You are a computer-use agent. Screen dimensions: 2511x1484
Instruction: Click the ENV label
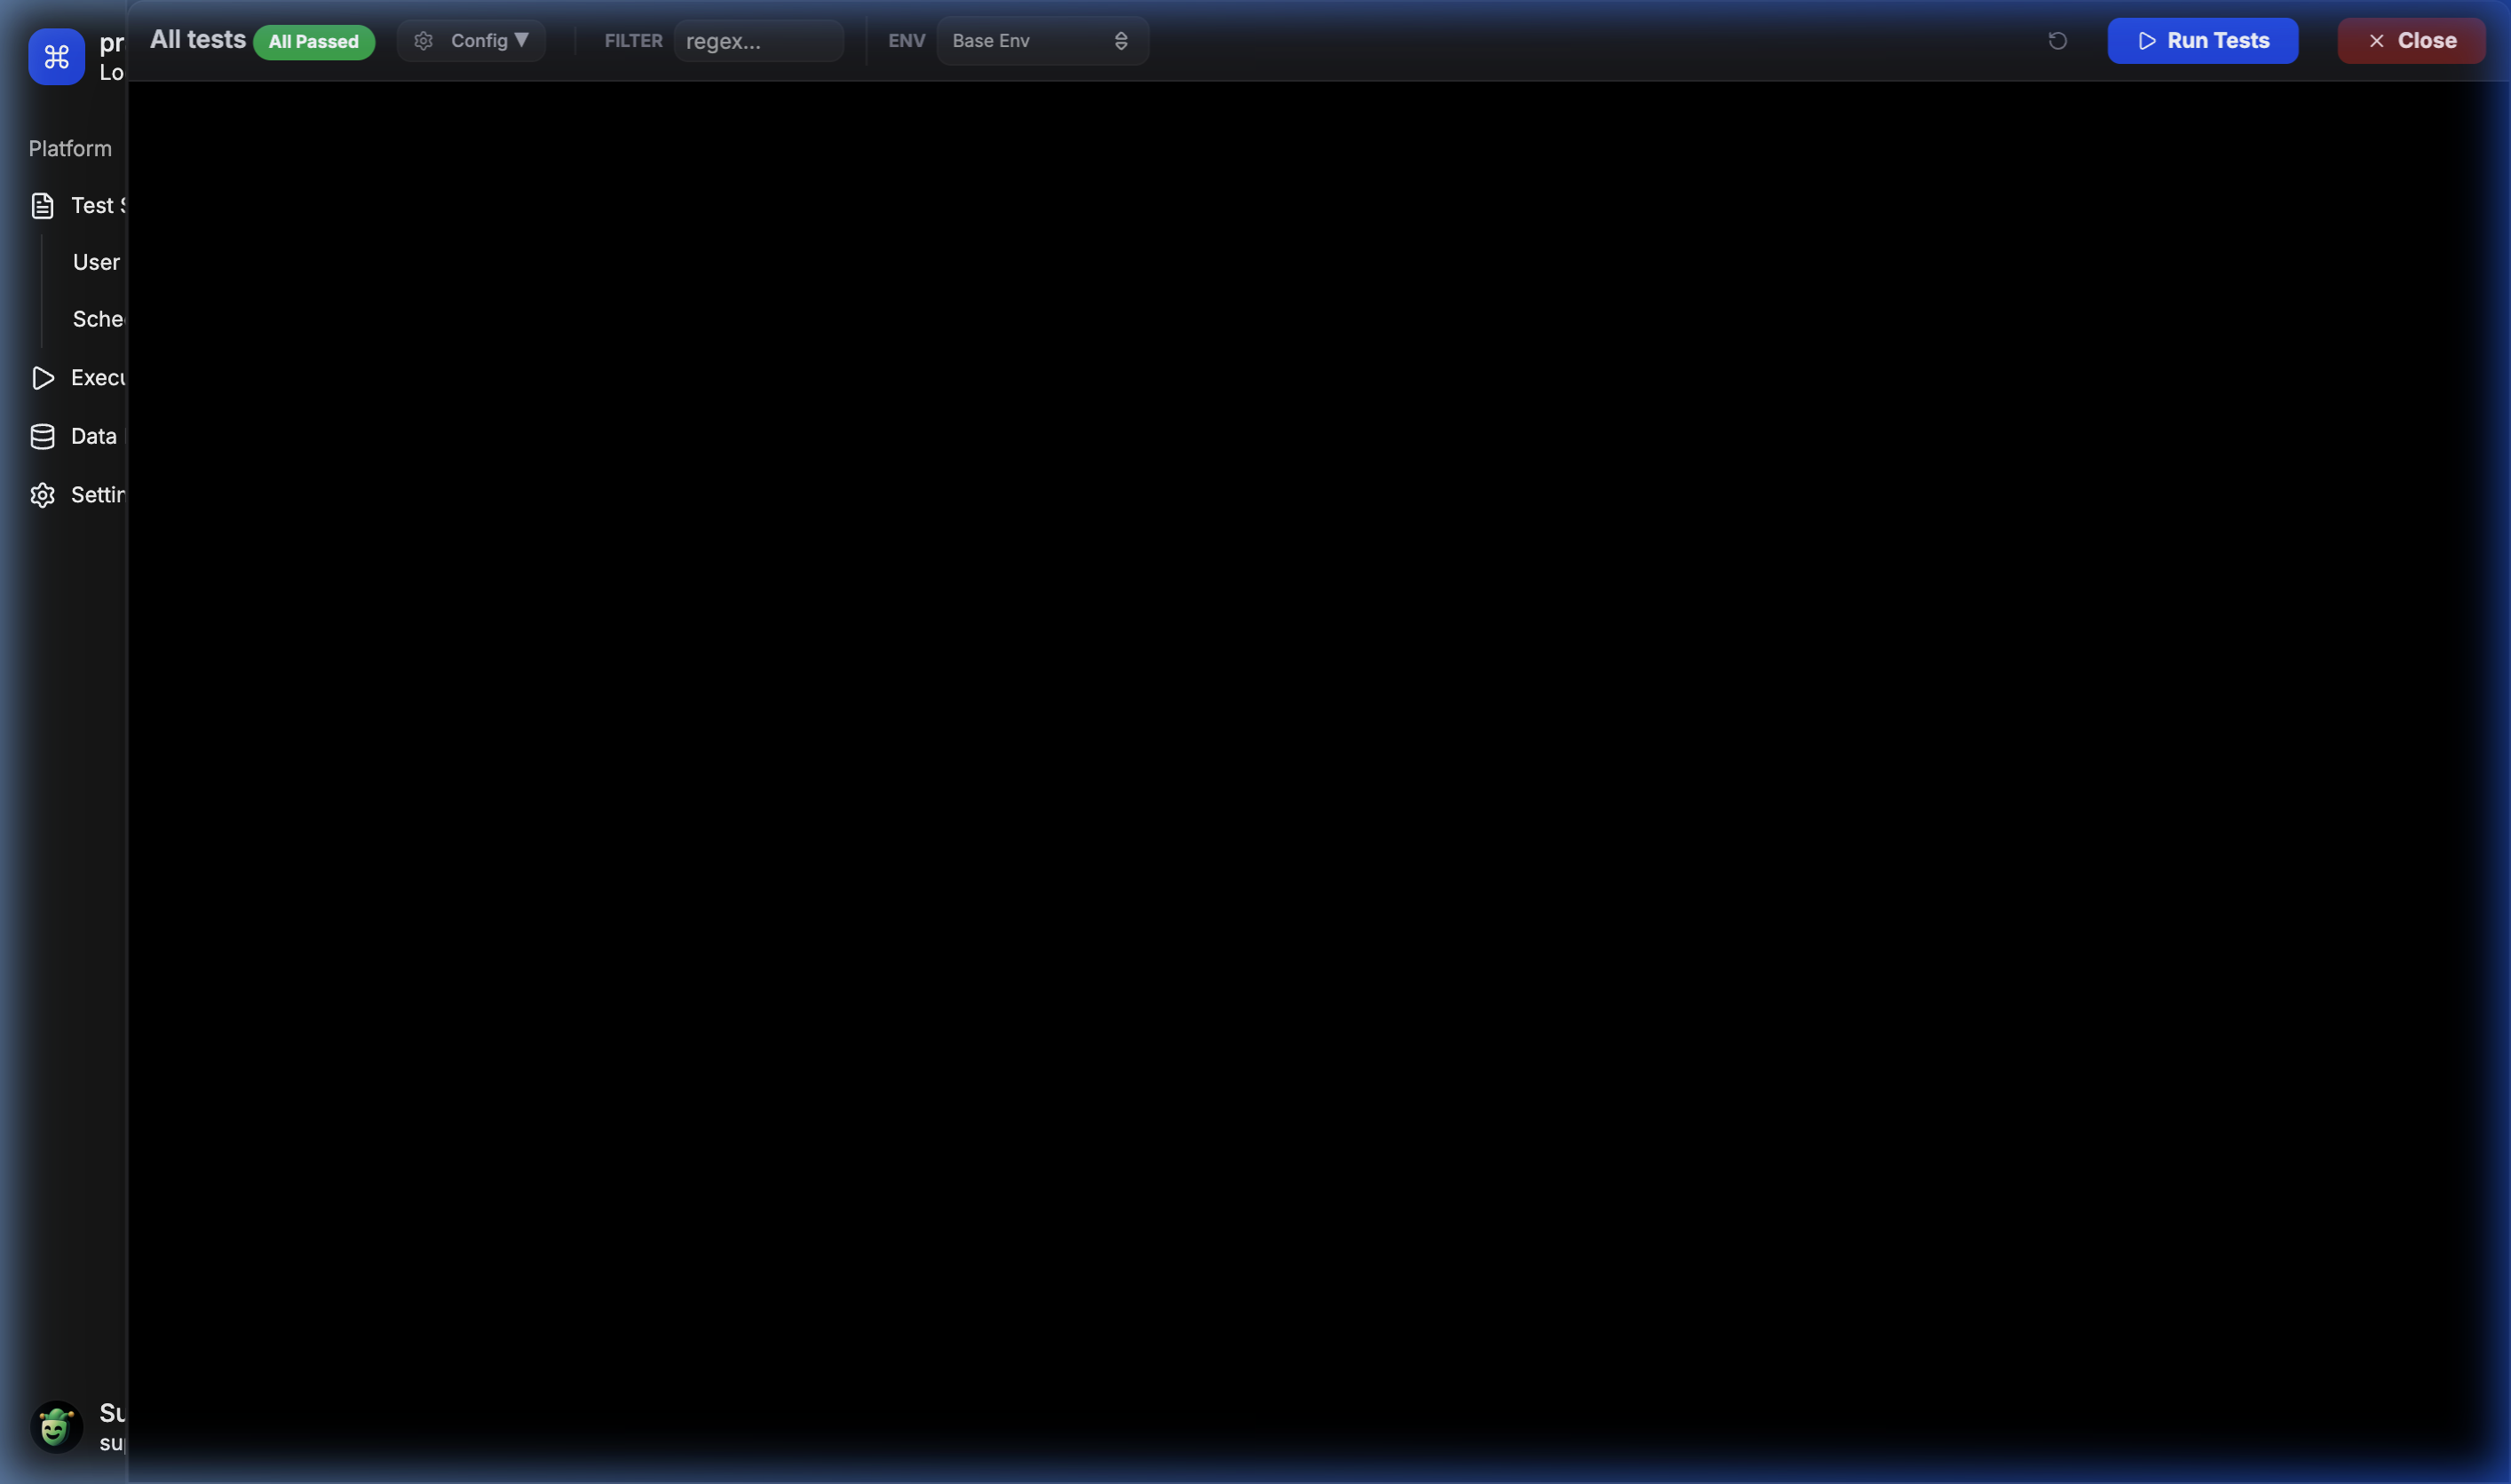(x=907, y=41)
